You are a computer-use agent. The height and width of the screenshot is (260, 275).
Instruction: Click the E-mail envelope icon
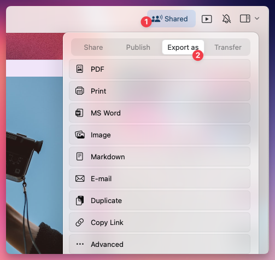coord(80,178)
